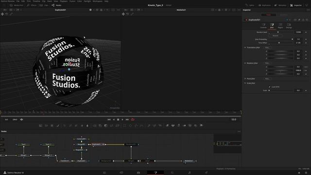311x175 pixels.
Task: Select the Camera3D1 node in the graph
Action: 81,139
